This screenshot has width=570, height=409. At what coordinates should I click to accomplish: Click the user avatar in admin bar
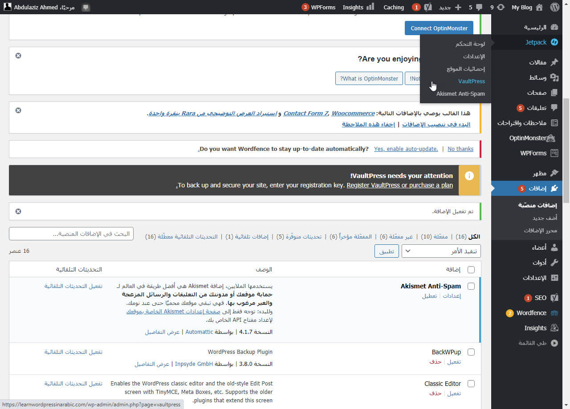click(x=8, y=7)
